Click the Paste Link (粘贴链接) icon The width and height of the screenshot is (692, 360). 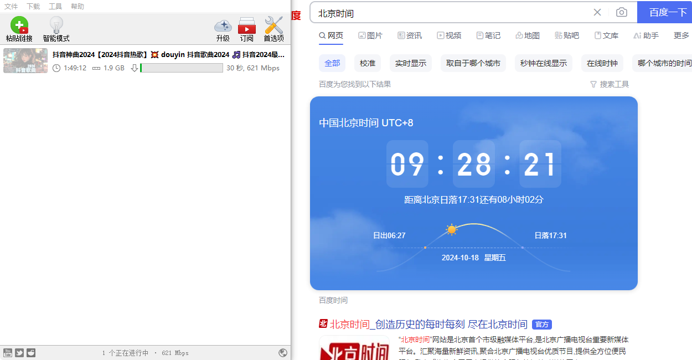point(19,25)
